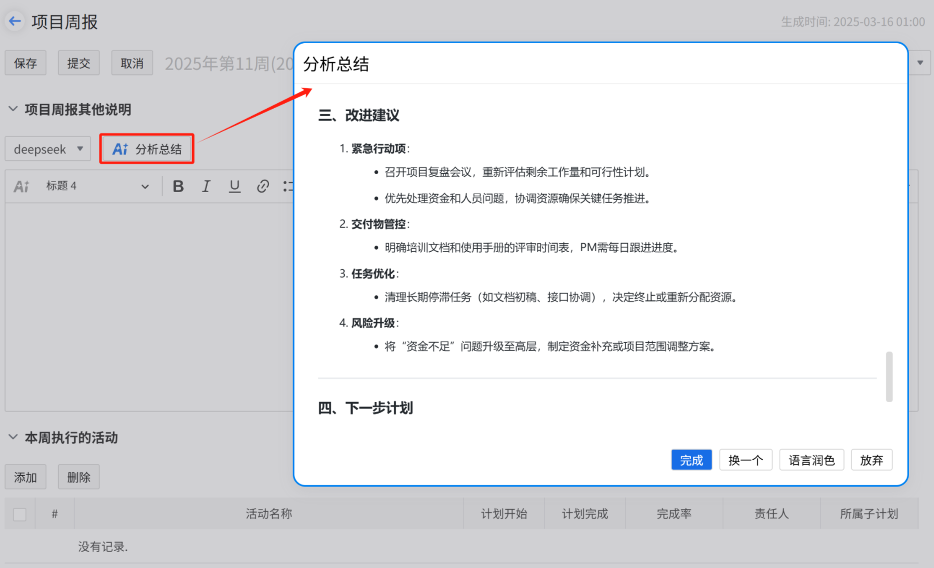Confirm the summary with 完成
Screen dimensions: 934x568
tap(691, 460)
